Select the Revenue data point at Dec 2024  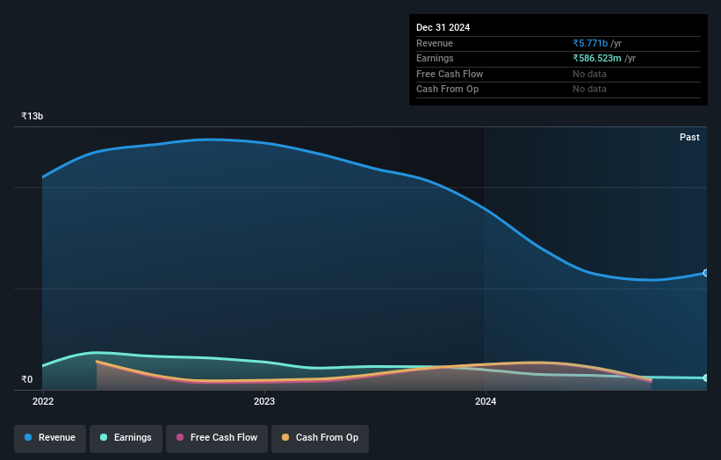click(x=706, y=273)
